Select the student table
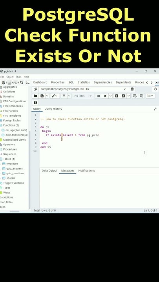 [11, 178]
